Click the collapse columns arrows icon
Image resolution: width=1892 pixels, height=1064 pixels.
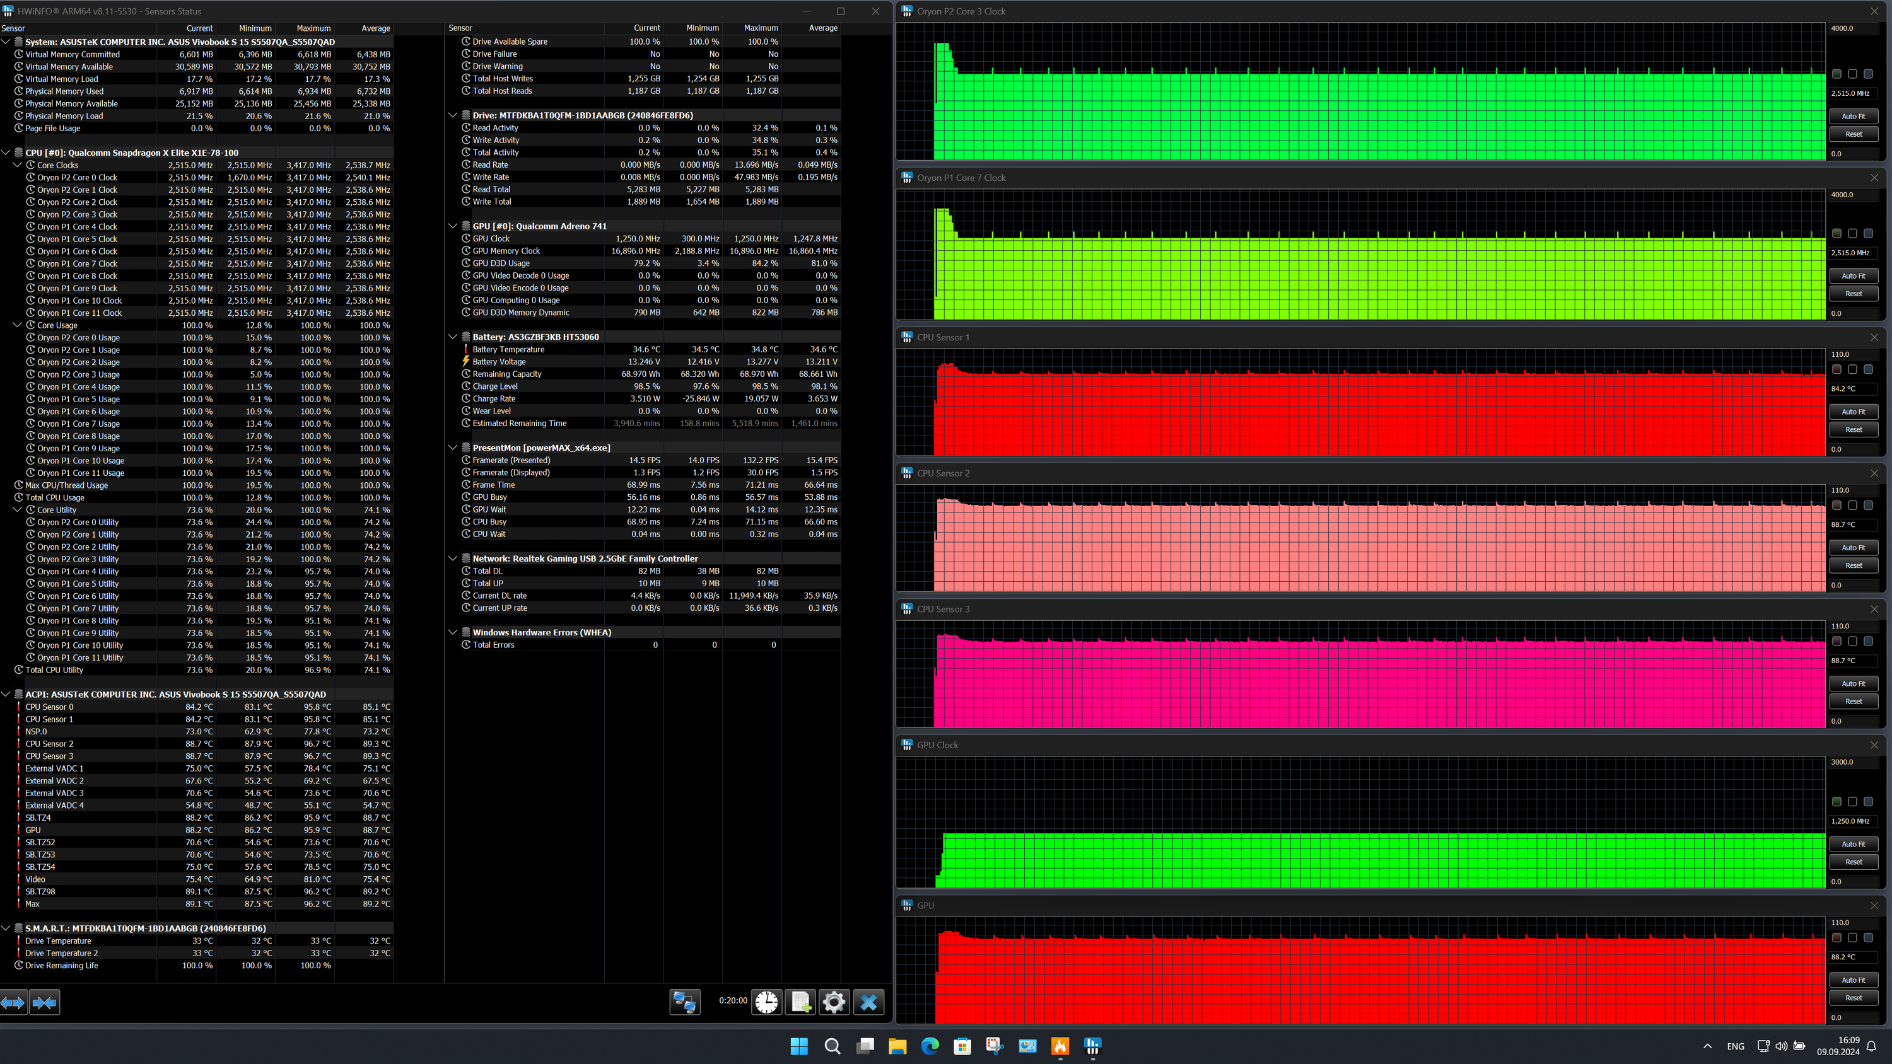(x=44, y=1002)
